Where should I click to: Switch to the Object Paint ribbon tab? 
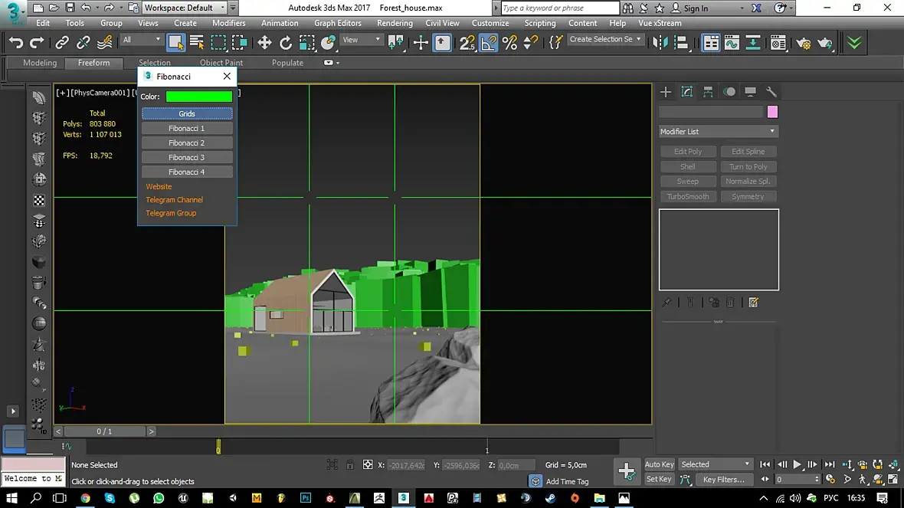coord(221,63)
